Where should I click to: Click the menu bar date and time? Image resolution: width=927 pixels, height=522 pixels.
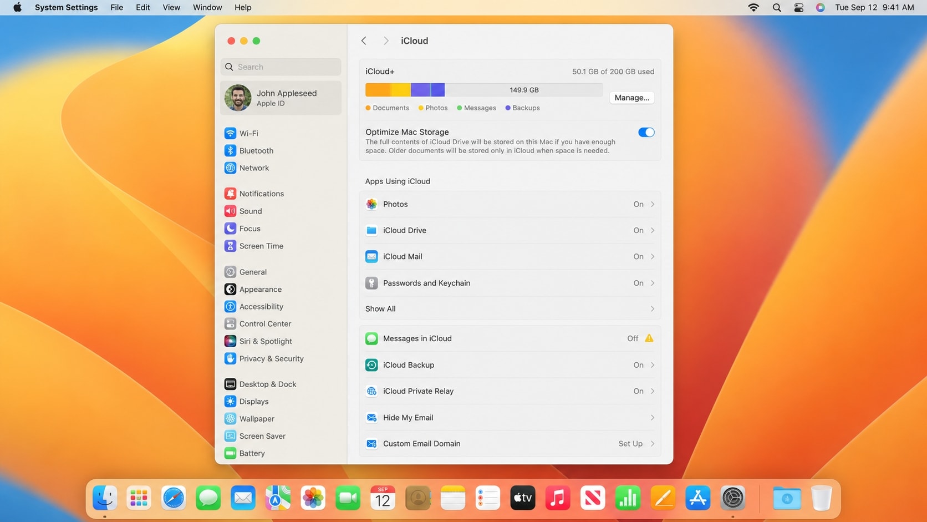point(874,8)
